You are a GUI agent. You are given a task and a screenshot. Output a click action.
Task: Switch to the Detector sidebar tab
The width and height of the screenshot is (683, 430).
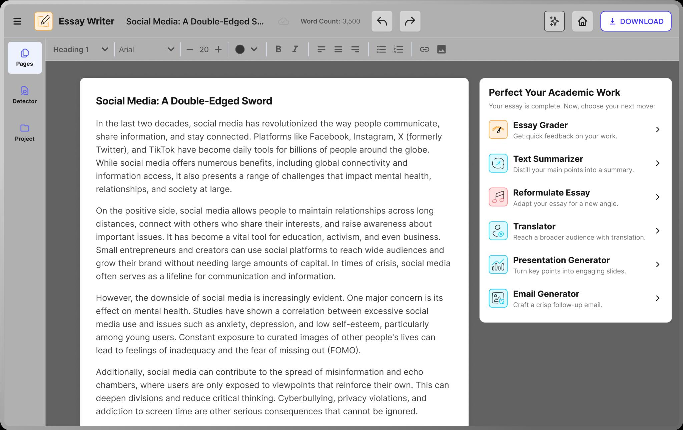click(25, 95)
